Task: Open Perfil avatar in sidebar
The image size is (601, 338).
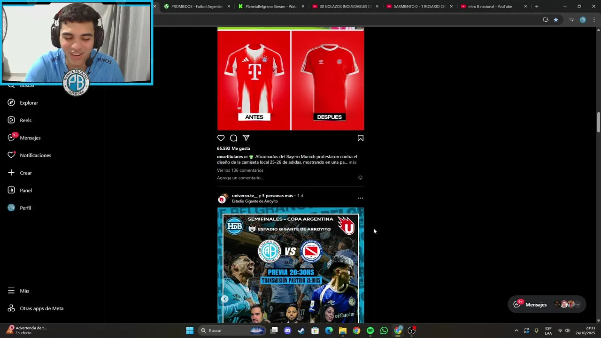Action: tap(11, 207)
